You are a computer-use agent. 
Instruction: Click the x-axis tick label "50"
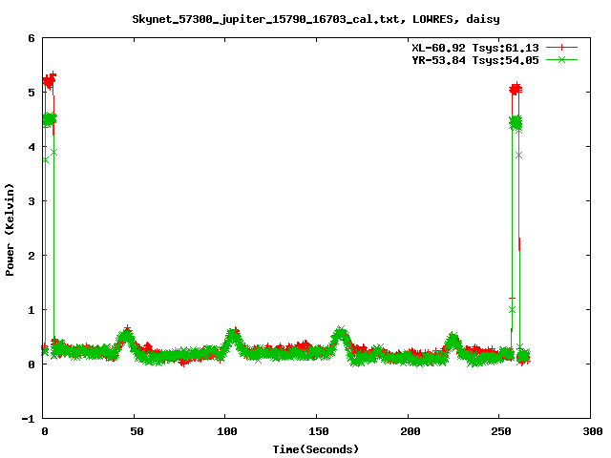tap(137, 431)
